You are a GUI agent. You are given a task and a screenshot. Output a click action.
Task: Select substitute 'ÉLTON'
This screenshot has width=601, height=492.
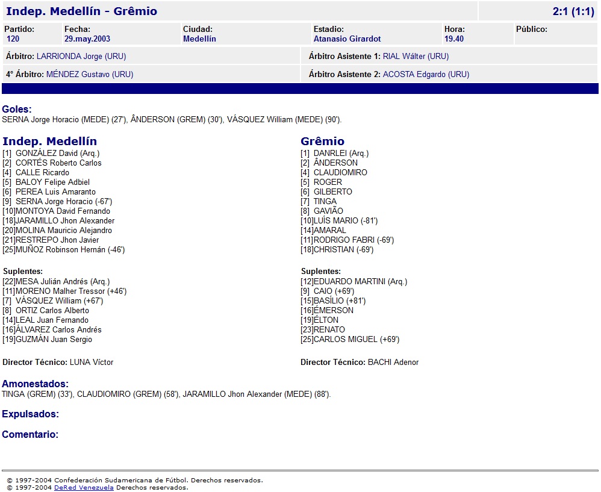(x=326, y=320)
